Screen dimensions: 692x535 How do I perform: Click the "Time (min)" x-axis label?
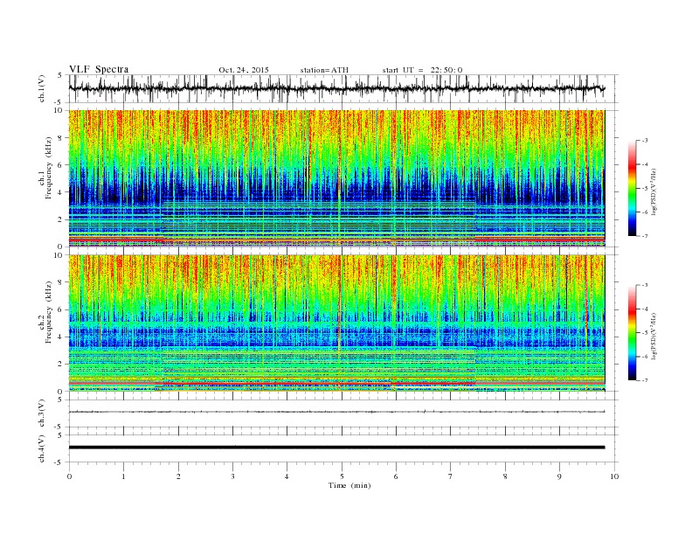(x=349, y=485)
